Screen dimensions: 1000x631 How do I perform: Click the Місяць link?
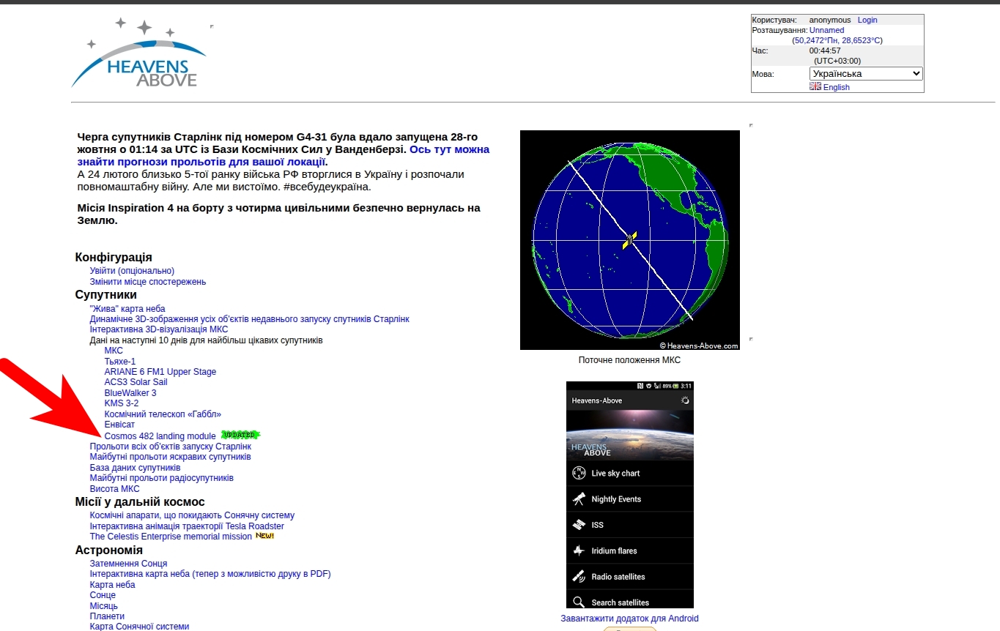click(x=104, y=606)
